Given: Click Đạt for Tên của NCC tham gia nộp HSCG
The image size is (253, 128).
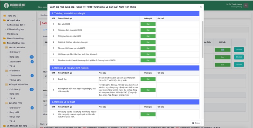Looking at the screenshot, I should tap(148, 48).
